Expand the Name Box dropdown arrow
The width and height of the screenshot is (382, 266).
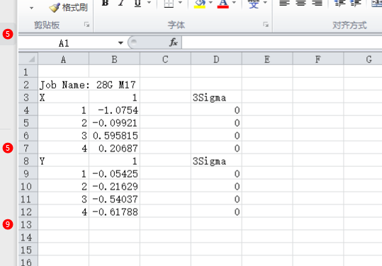120,43
